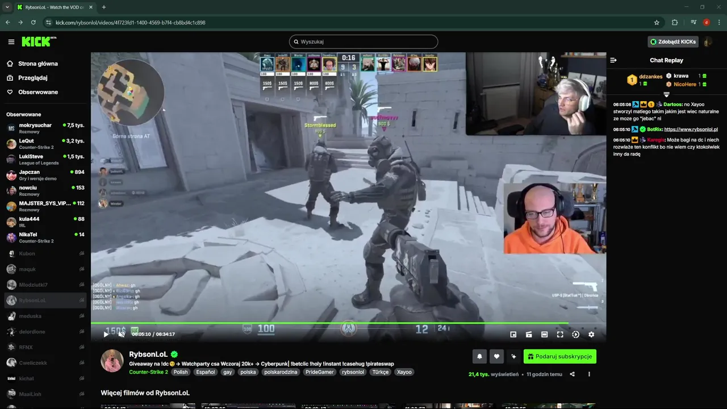Go to Strona główna
Image resolution: width=727 pixels, height=409 pixels.
tap(38, 64)
